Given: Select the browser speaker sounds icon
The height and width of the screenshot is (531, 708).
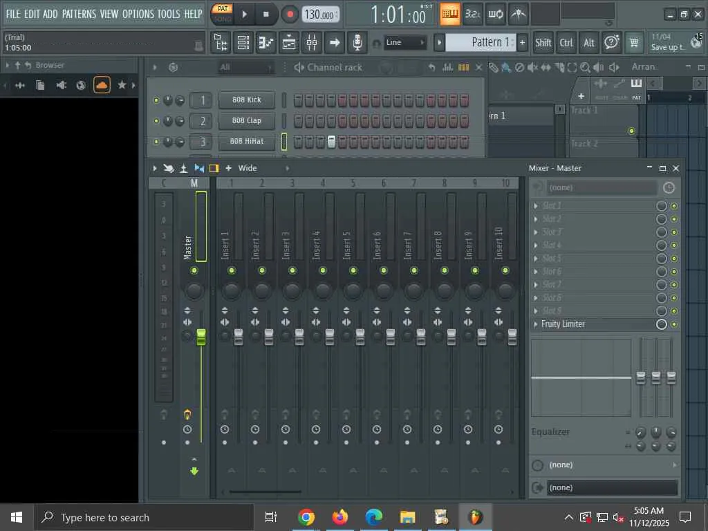Looking at the screenshot, I should [x=61, y=85].
